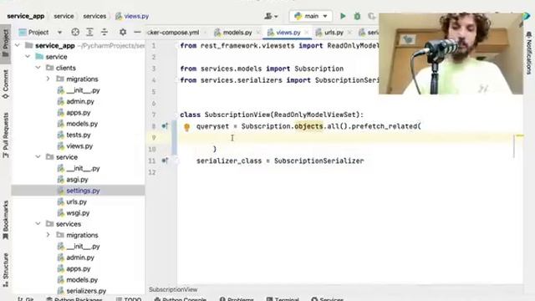Image resolution: width=535 pixels, height=301 pixels.
Task: Select opened file locate target icon
Action: click(x=75, y=32)
